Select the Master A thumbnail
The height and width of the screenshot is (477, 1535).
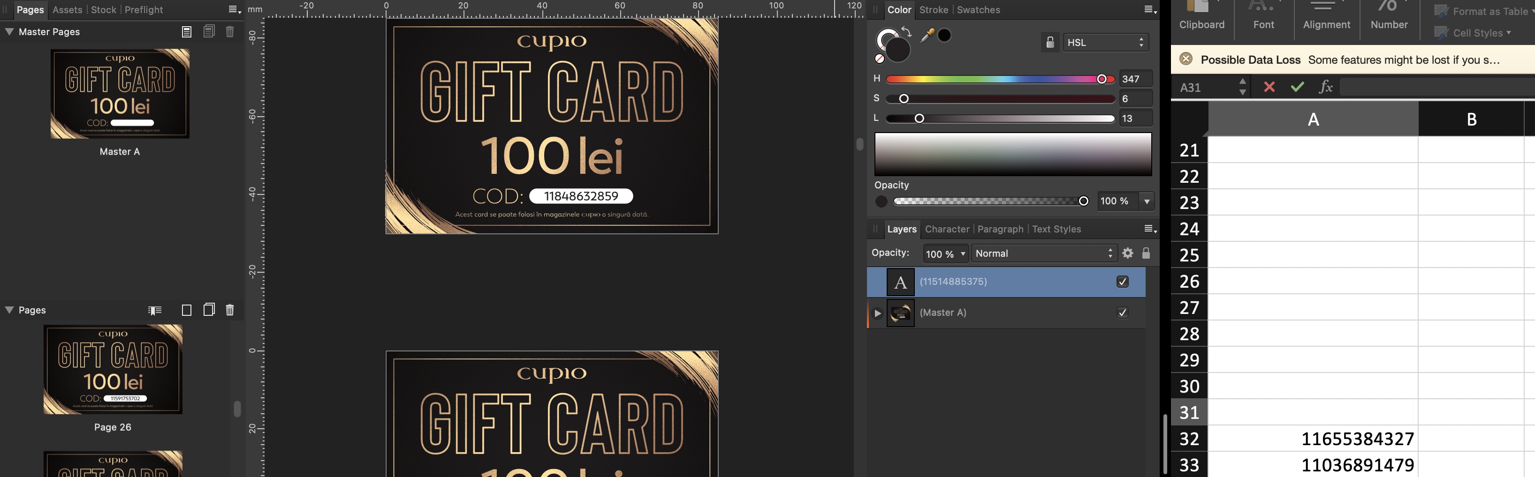[x=120, y=94]
